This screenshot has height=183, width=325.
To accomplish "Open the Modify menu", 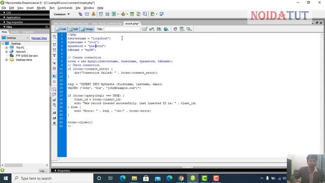I will tap(41, 8).
